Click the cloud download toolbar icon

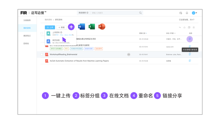tap(185, 28)
